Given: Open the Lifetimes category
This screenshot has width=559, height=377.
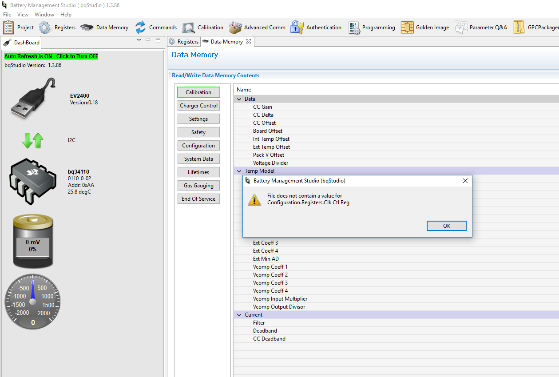Looking at the screenshot, I should point(198,172).
